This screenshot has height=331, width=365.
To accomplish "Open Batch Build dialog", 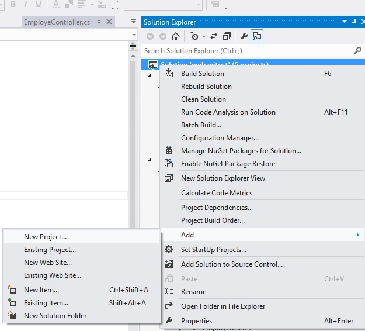I will coord(263,125).
